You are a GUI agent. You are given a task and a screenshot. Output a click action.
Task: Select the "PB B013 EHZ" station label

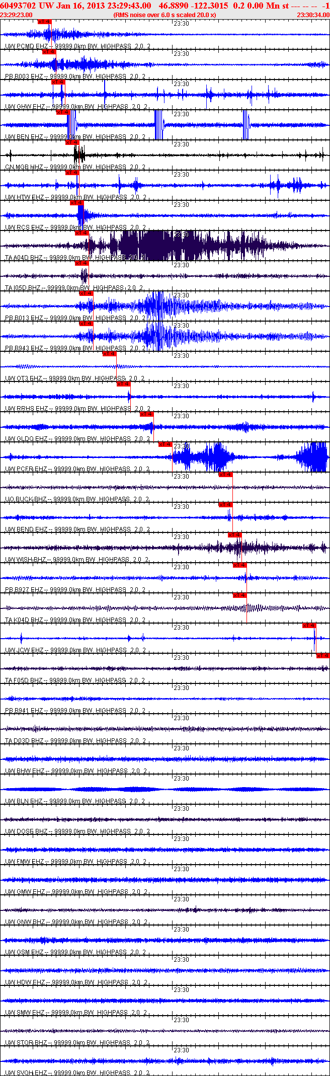(24, 318)
